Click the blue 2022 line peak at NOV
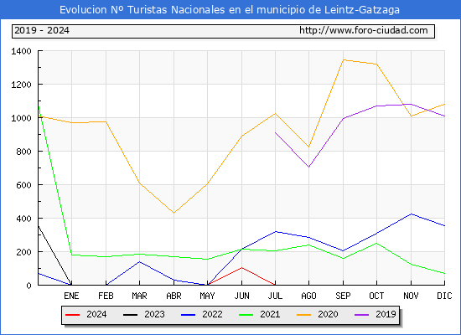The width and height of the screenshot is (461, 335). coord(411,214)
